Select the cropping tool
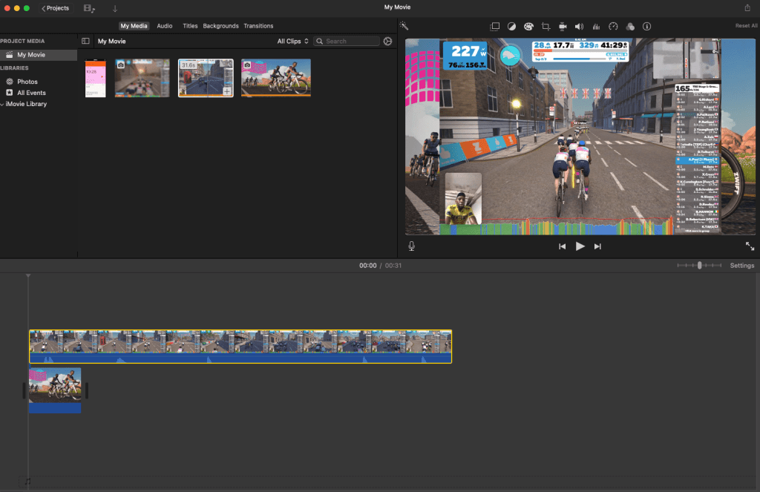The image size is (760, 492). point(546,26)
